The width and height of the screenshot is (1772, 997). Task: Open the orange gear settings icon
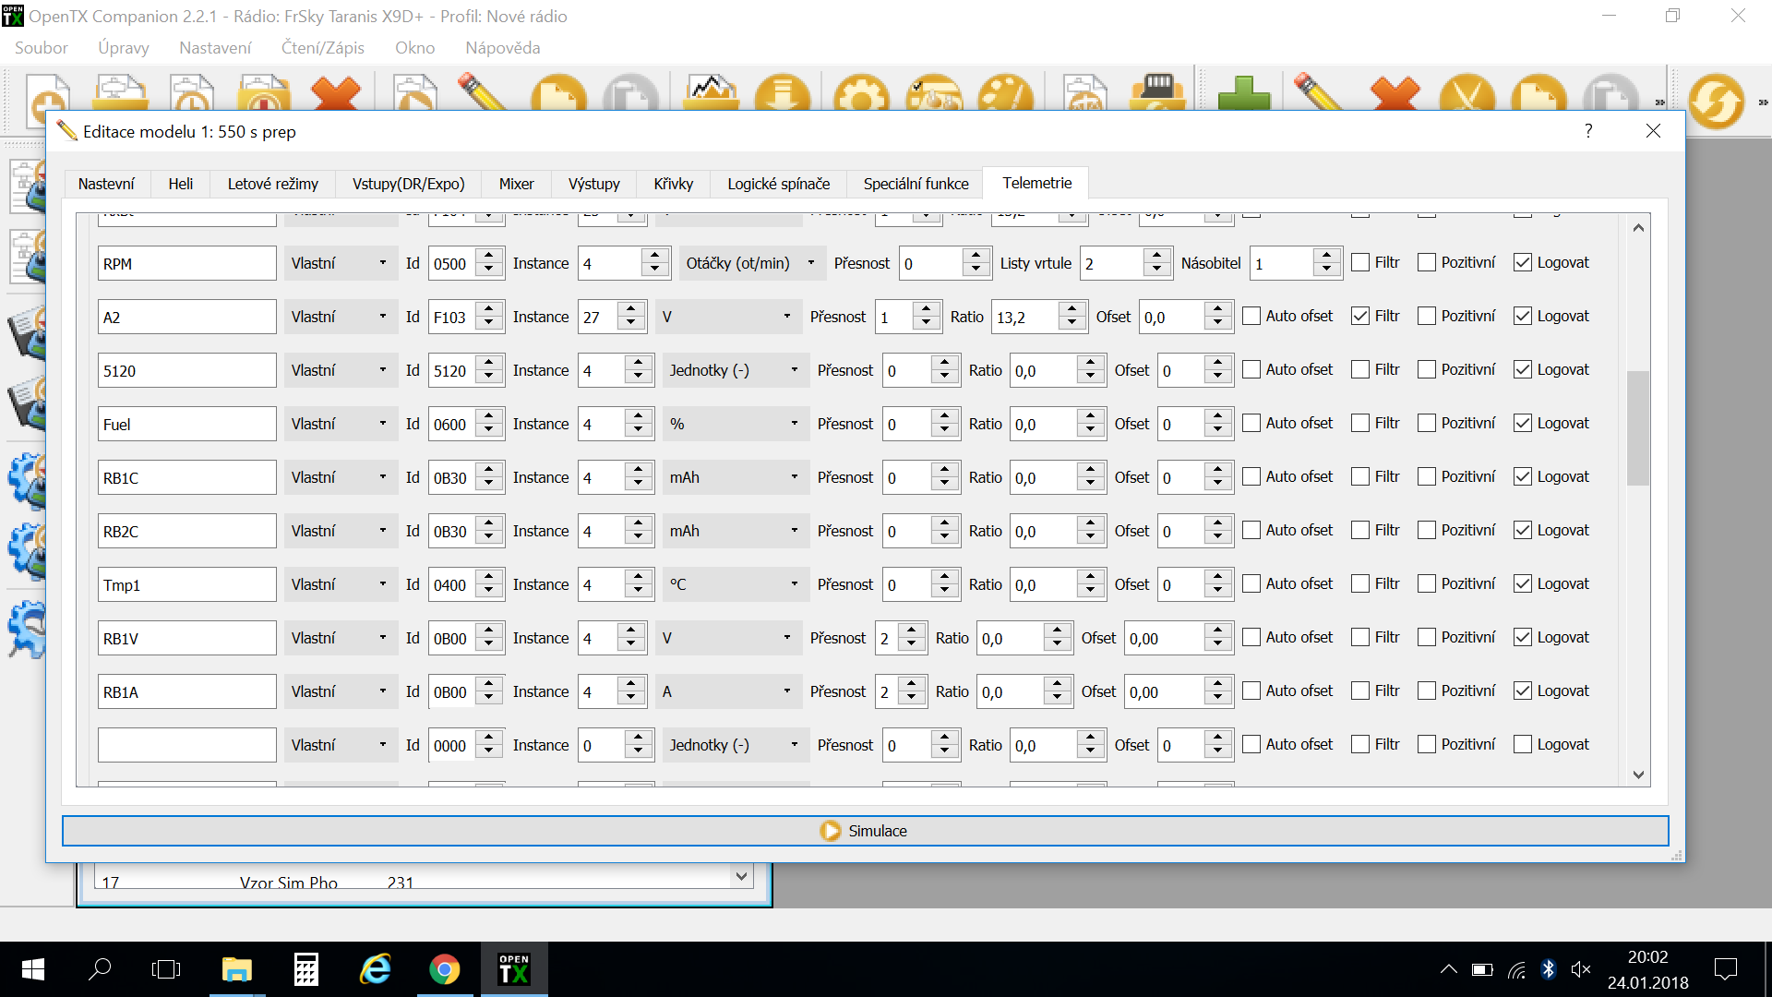[x=860, y=95]
